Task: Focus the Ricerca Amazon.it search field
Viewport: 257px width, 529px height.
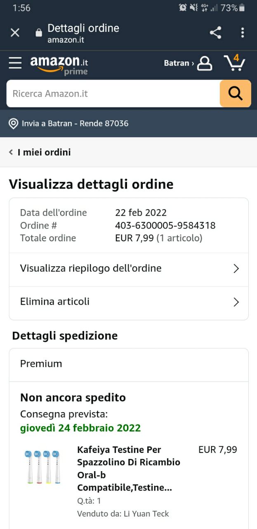Action: point(113,93)
